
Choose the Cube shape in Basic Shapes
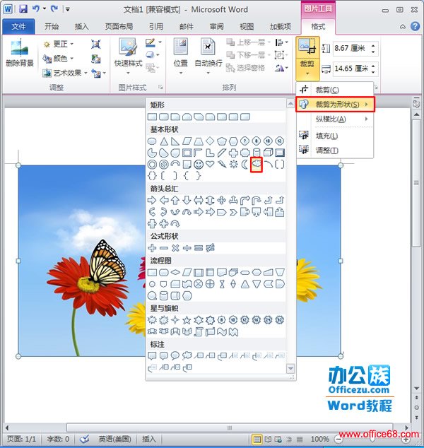pyautogui.click(x=268, y=153)
